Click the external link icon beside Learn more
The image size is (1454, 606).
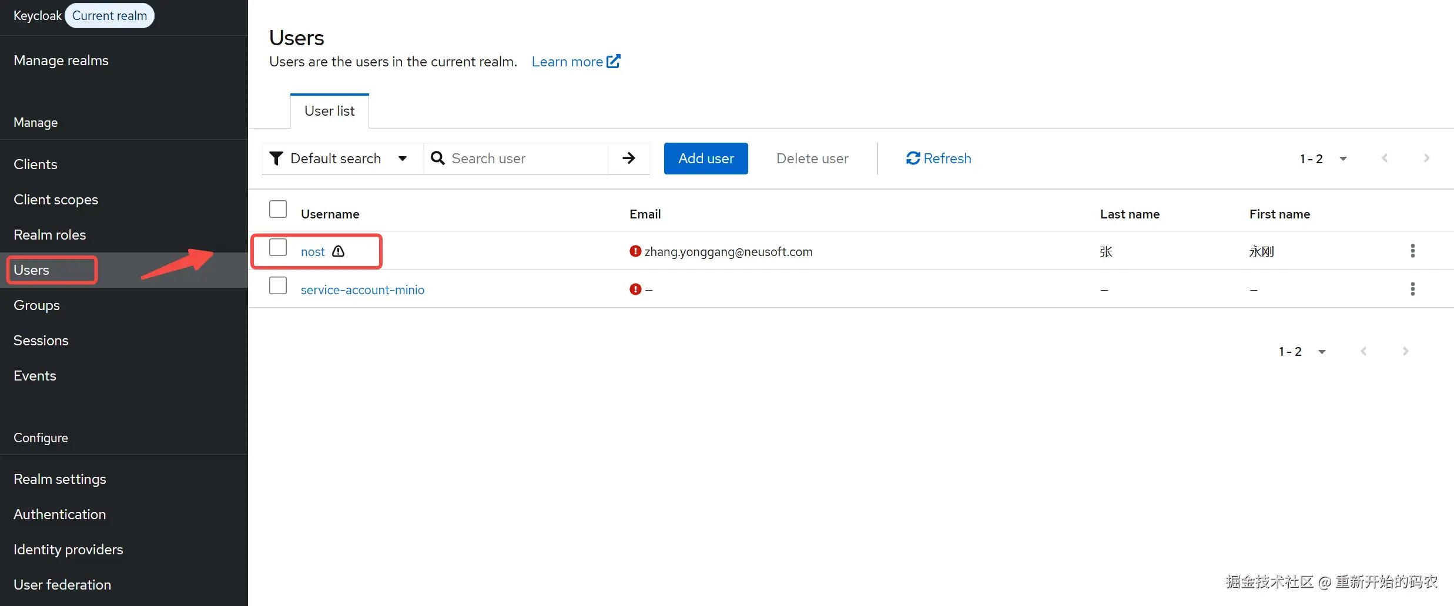(614, 61)
